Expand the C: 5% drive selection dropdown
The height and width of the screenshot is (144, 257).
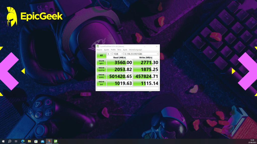click(x=142, y=54)
